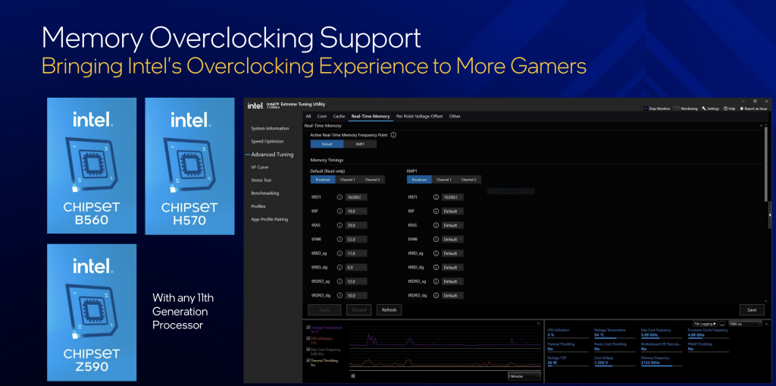Open info icon for XMP1 tRDRD_sg
776x386 pixels.
pyautogui.click(x=436, y=281)
